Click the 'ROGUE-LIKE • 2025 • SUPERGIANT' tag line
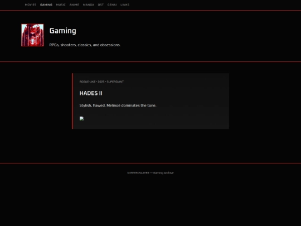301x226 pixels. 101,81
